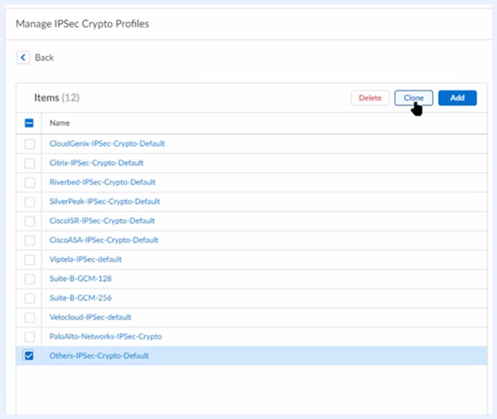Click the Add button
Image resolution: width=497 pixels, height=419 pixels.
click(457, 98)
